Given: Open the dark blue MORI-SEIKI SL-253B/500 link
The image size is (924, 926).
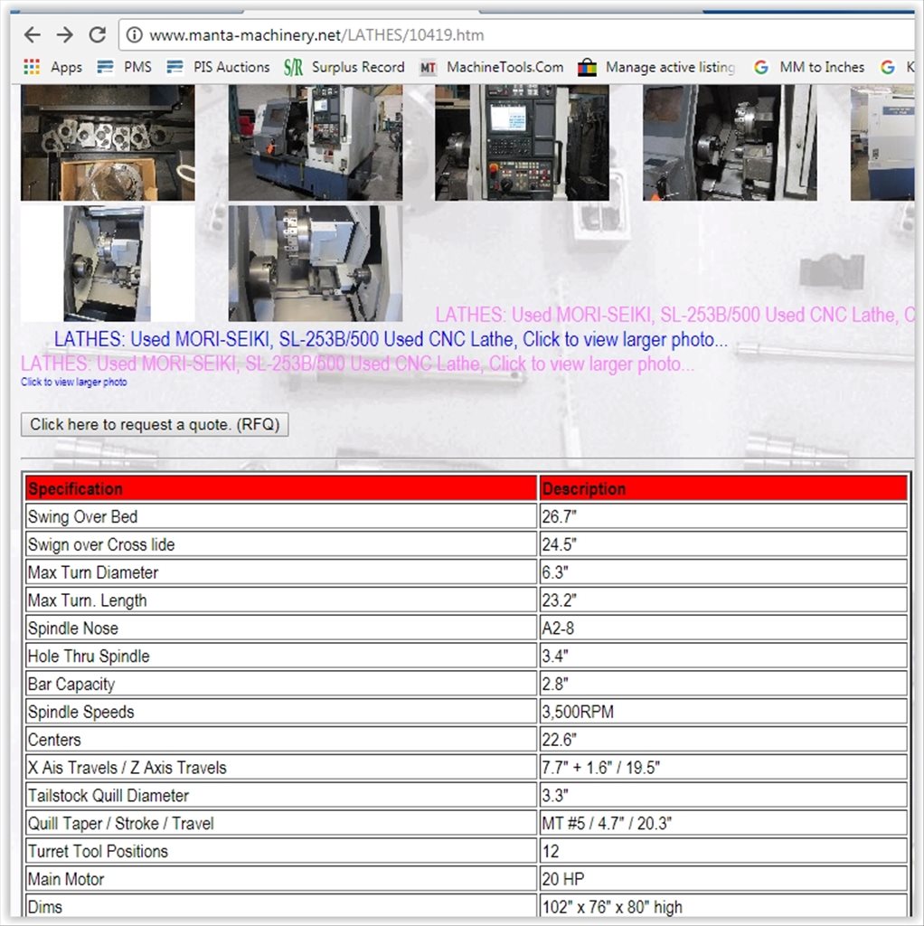Looking at the screenshot, I should click(391, 340).
